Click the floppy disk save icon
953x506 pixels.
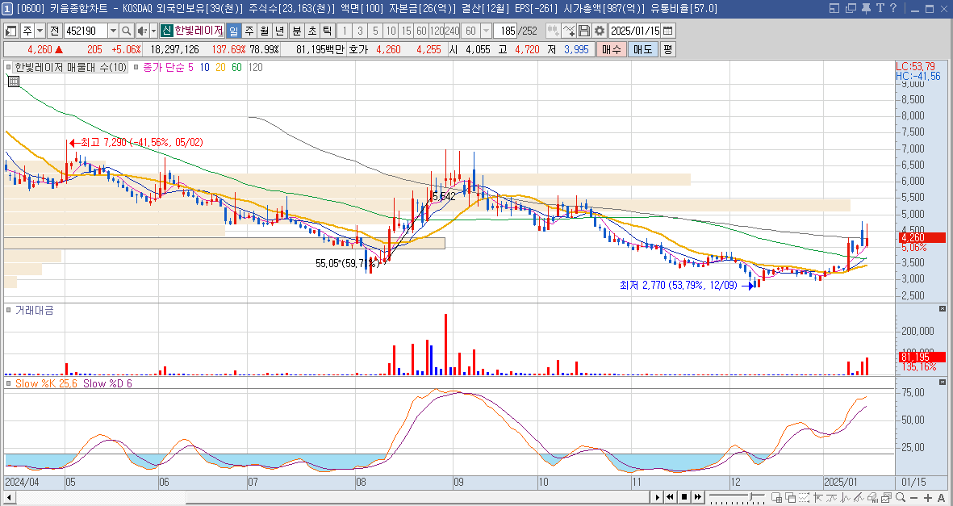[584, 31]
